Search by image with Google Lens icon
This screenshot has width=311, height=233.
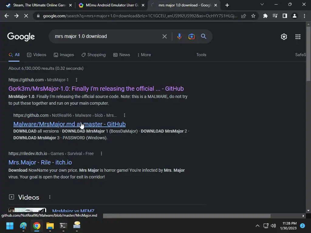point(191,36)
